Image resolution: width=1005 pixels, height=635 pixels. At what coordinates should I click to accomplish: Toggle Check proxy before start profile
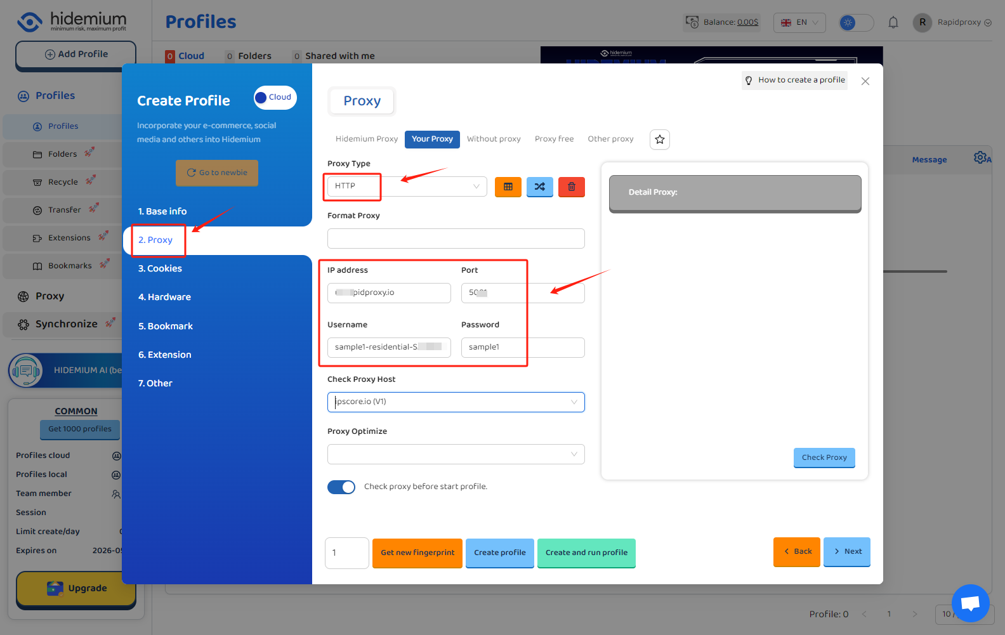click(x=341, y=487)
